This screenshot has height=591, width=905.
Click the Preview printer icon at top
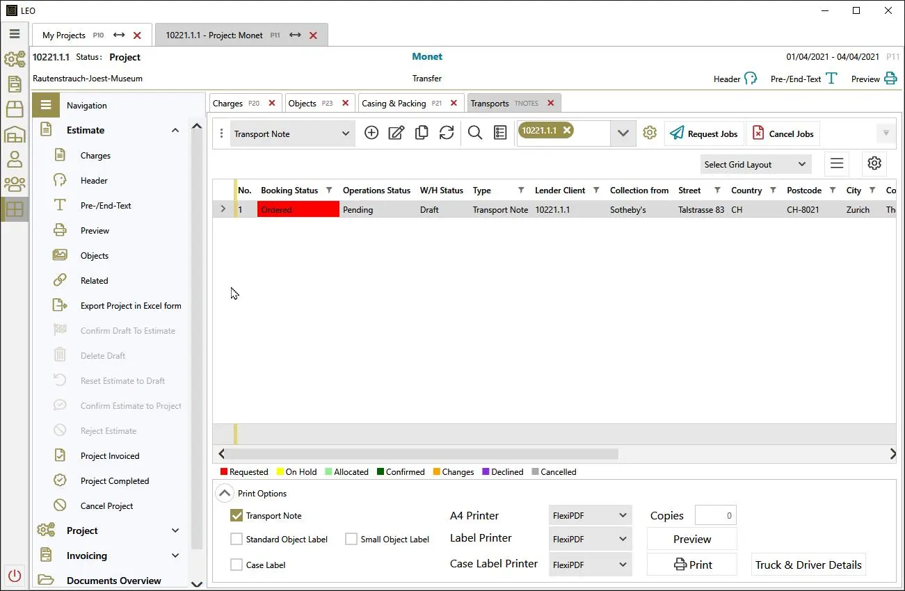click(890, 79)
